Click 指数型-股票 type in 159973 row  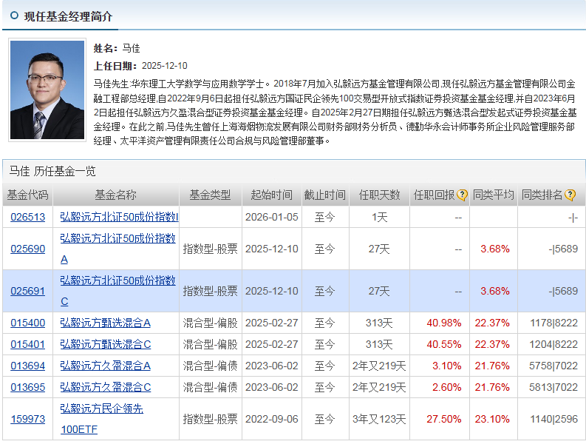pos(211,420)
